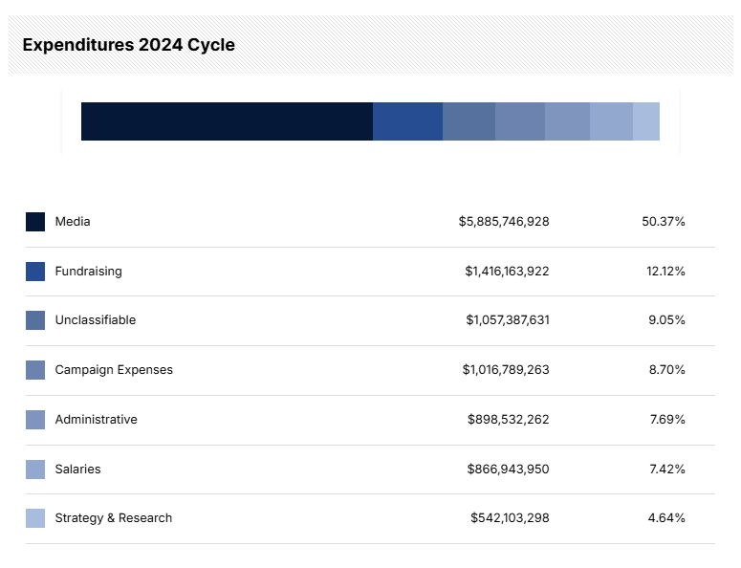Screen dimensions: 741x568
Task: Select the lightest Strategy & Research bar segment
Action: point(646,121)
